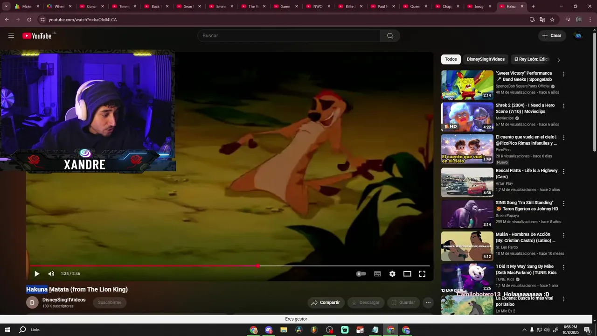
Task: Close the Hakuna Matata tab
Action: click(522, 7)
